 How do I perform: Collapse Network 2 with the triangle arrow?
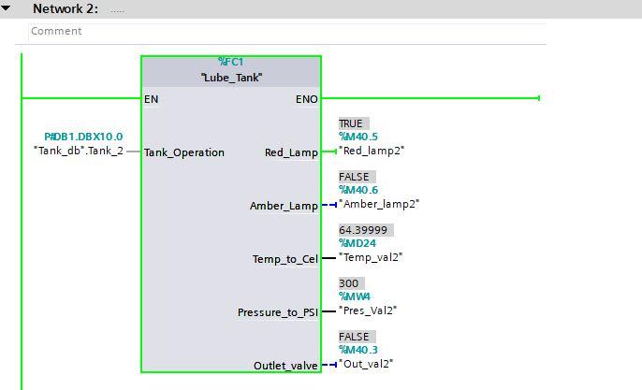[x=7, y=7]
